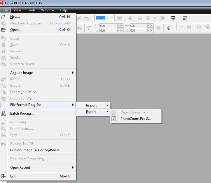The width and height of the screenshot is (211, 183).
Task: Open the Welcome screen toolbar icon
Action: [185, 18]
